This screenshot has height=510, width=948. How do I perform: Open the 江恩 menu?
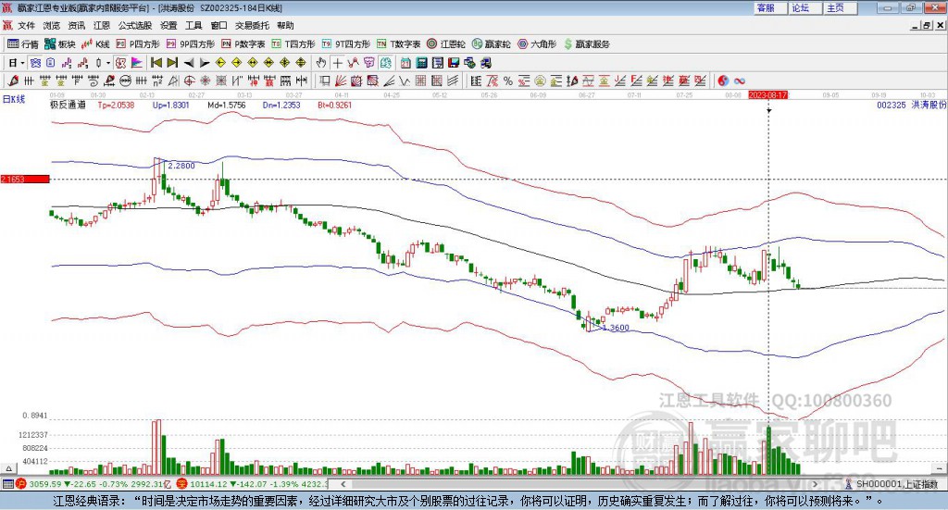click(x=102, y=25)
